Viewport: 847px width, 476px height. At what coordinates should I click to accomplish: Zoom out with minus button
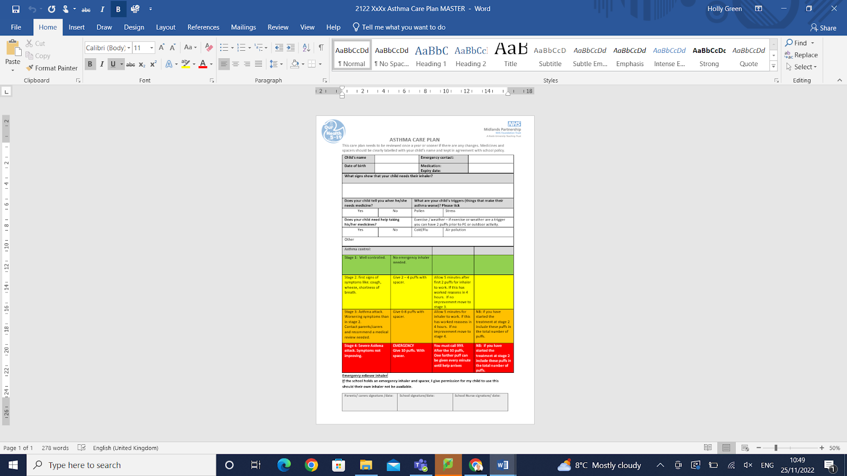[759, 448]
